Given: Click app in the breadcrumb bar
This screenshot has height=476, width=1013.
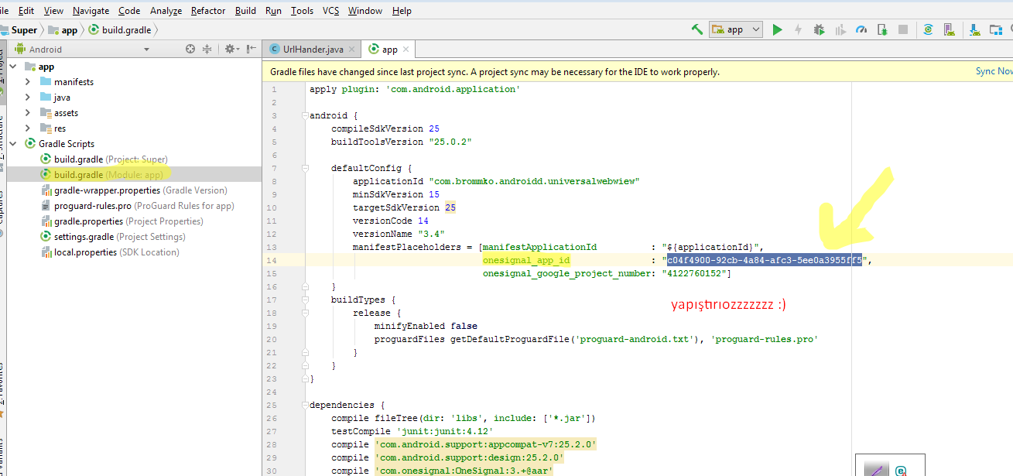Looking at the screenshot, I should [70, 30].
